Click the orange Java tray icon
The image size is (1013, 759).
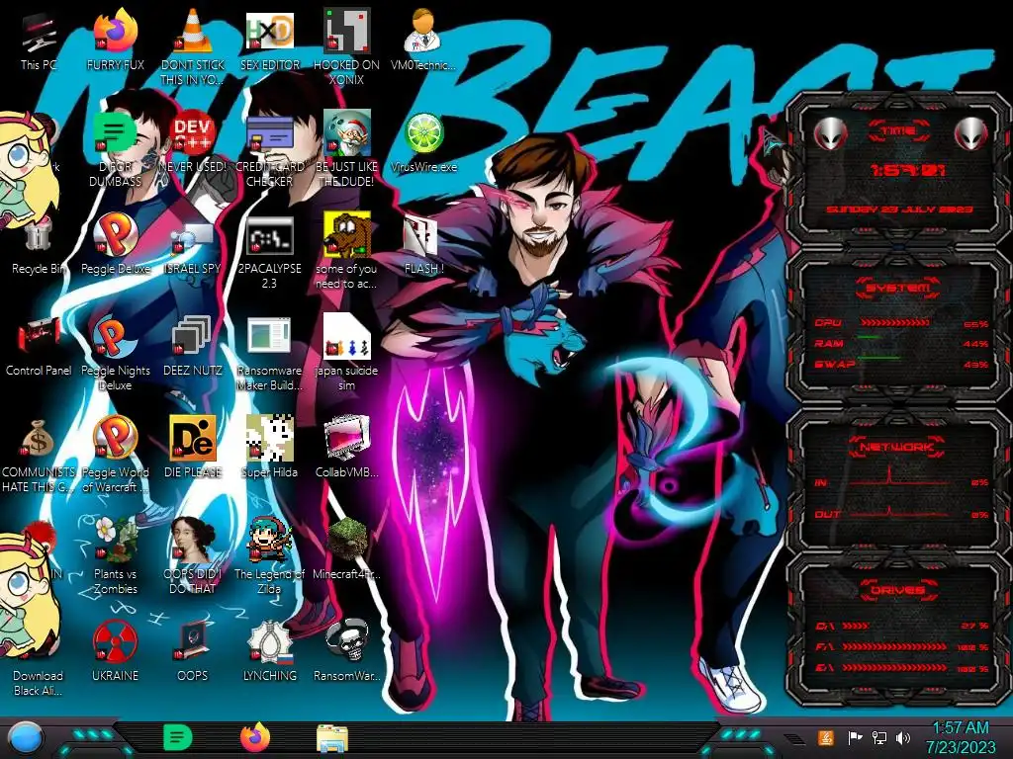(825, 737)
